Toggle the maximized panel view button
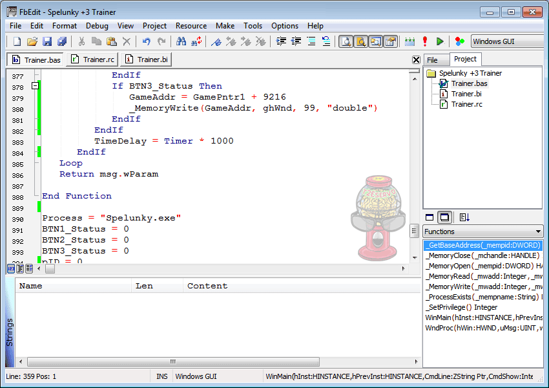The width and height of the screenshot is (549, 388). pos(444,217)
